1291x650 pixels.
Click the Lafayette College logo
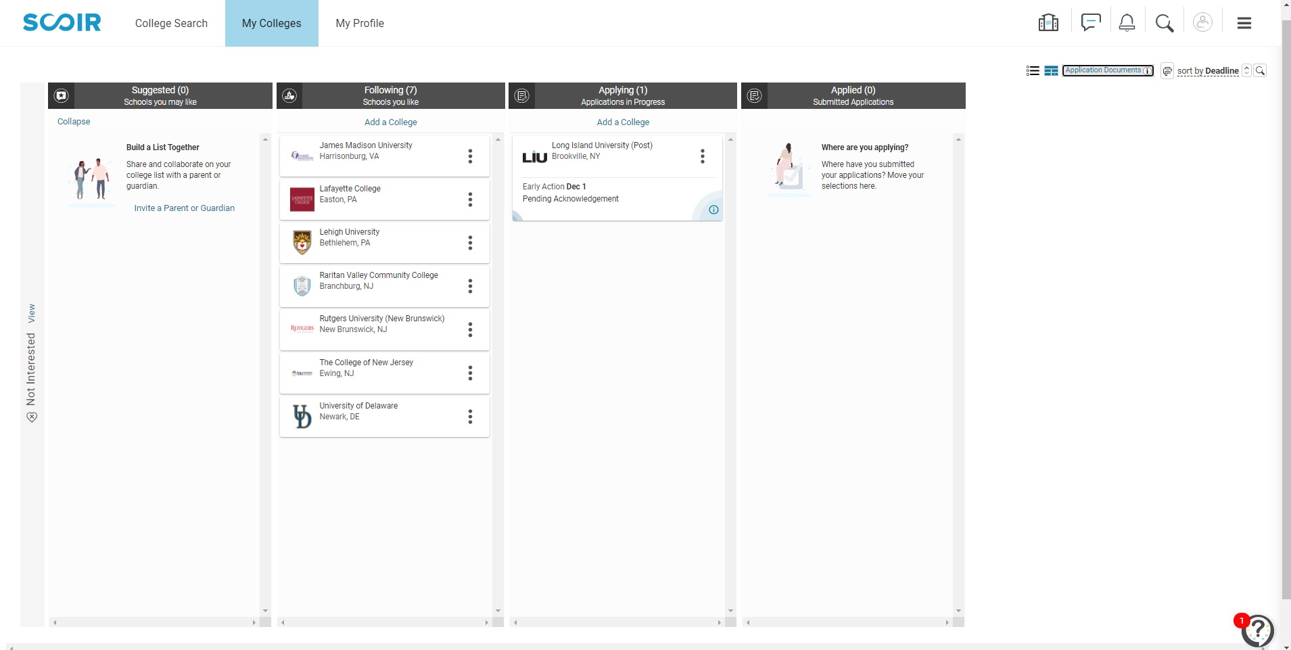coord(302,200)
